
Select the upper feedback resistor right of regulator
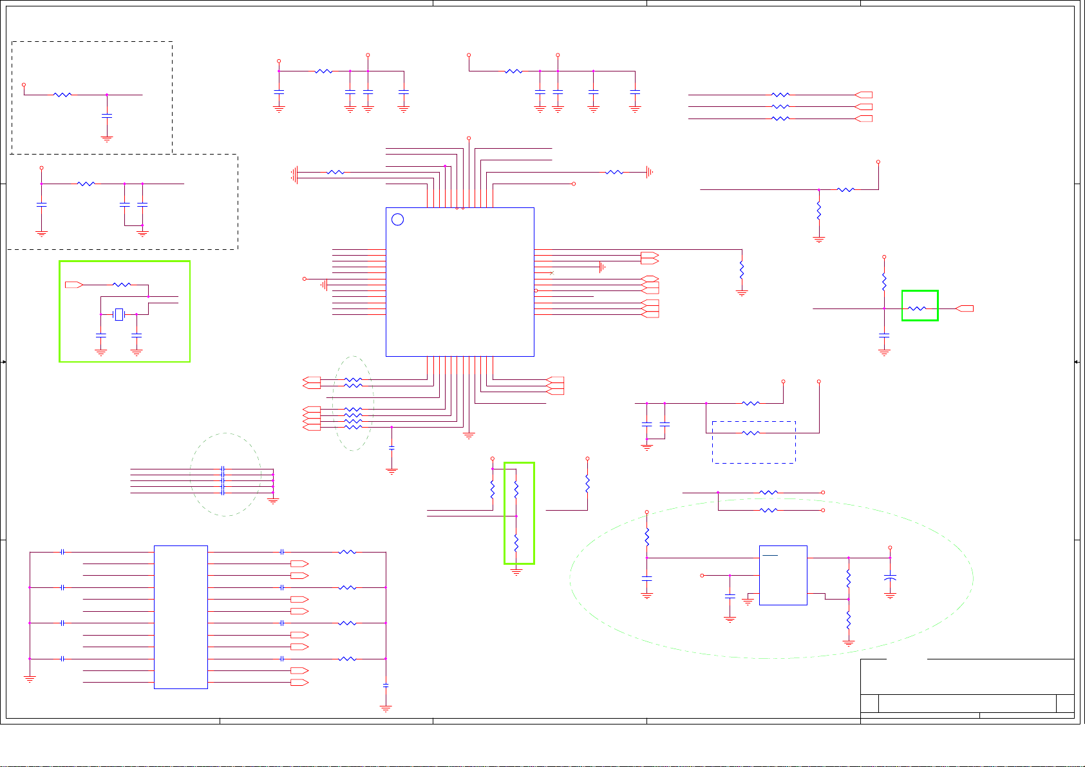[x=849, y=578]
